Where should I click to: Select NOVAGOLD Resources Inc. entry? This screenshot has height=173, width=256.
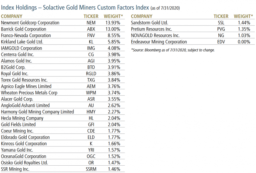tap(155, 36)
